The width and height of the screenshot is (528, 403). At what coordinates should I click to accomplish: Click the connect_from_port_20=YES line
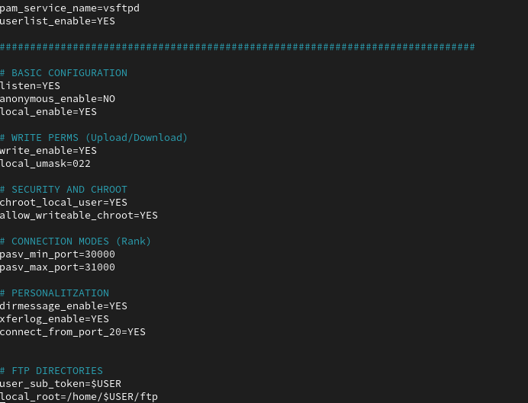pos(72,332)
